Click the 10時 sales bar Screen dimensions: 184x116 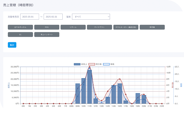point(84,91)
